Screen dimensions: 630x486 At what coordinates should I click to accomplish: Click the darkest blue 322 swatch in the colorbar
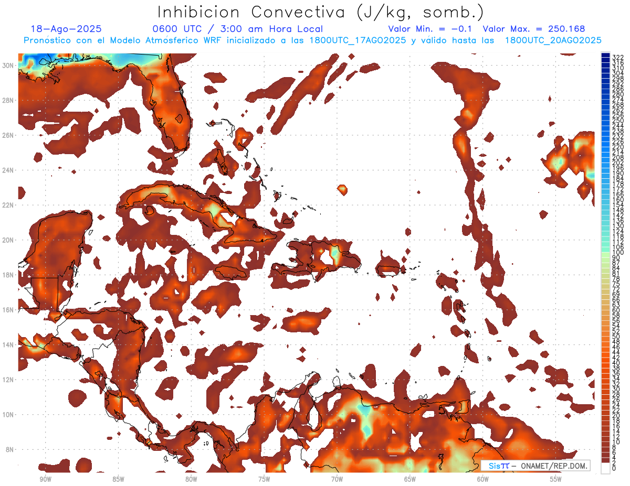pos(606,56)
